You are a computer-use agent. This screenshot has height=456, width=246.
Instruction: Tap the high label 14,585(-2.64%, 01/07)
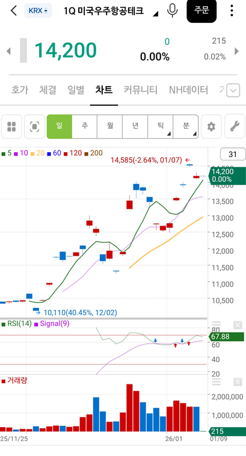146,160
